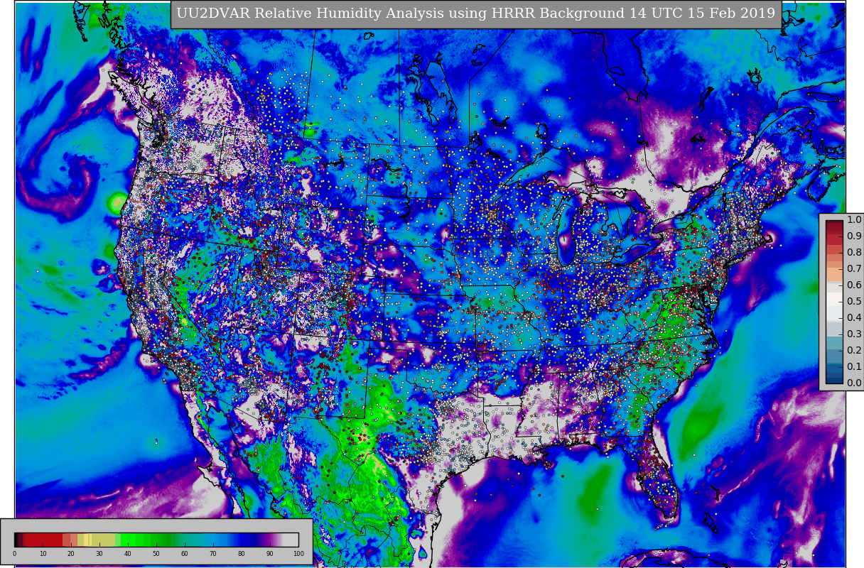Click the 70 tick label on humidity colorbar
This screenshot has width=864, height=568.
(x=213, y=554)
